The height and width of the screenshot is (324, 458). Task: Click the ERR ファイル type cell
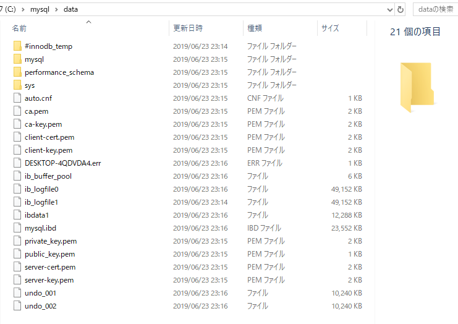pyautogui.click(x=265, y=163)
